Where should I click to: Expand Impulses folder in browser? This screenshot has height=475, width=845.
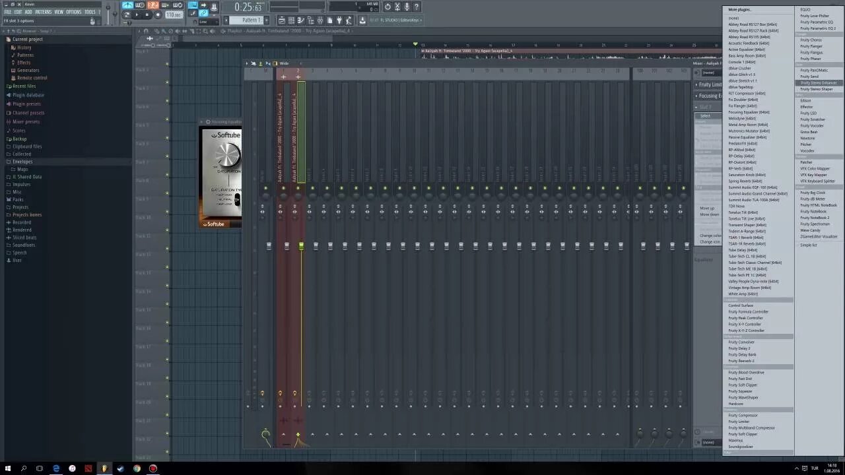tap(21, 185)
